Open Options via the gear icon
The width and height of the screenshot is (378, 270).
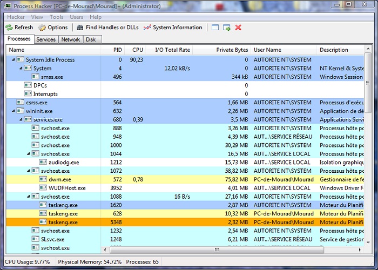pos(42,28)
